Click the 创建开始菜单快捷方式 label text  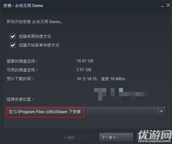[39, 45]
